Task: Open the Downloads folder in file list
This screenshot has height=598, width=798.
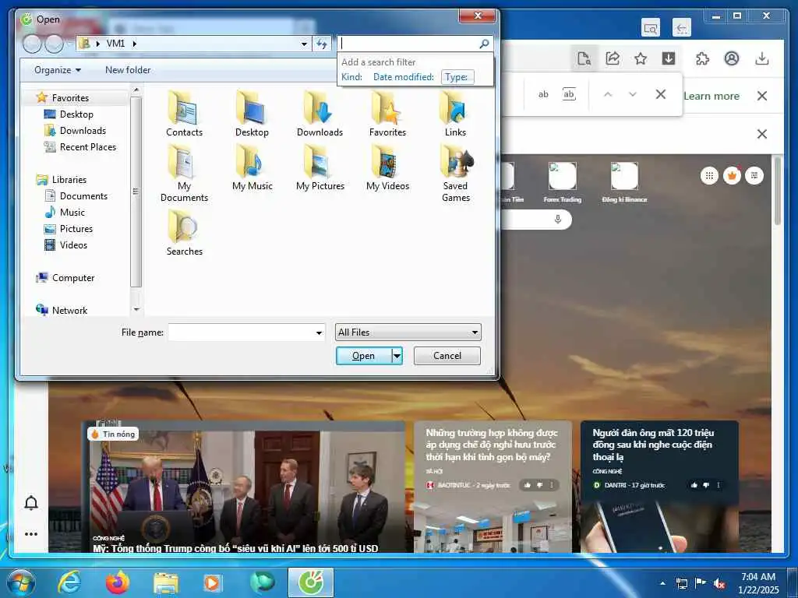Action: (x=320, y=114)
